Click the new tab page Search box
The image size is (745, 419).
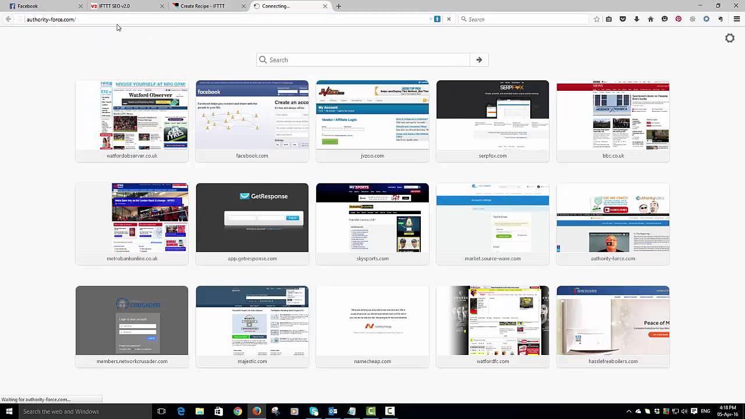363,60
